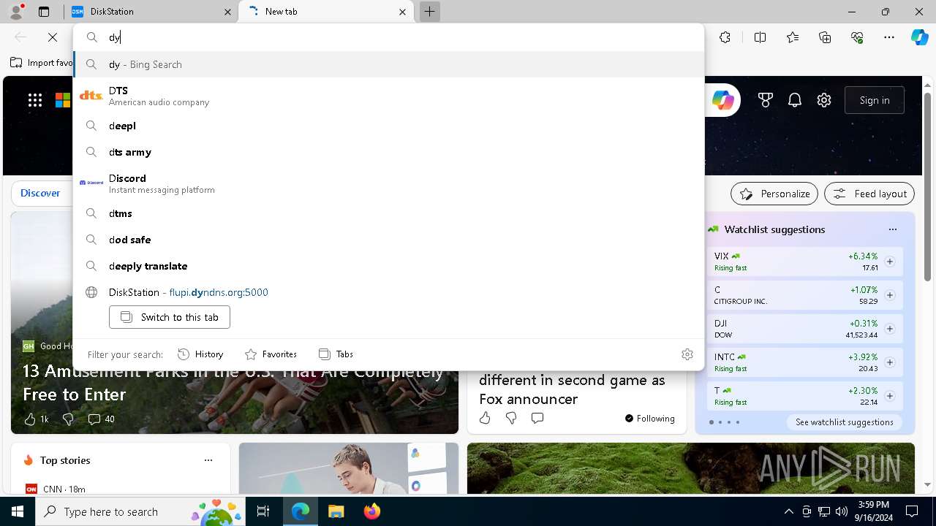Add T stock to the watchlist
The image size is (936, 526).
[890, 396]
